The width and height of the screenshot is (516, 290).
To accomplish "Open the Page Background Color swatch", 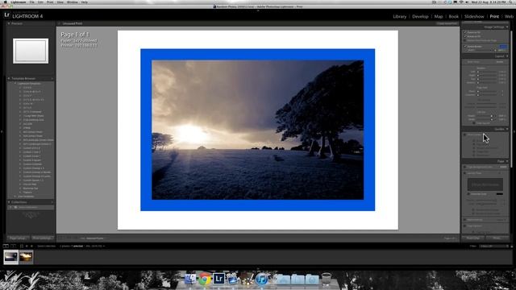I will click(503, 167).
